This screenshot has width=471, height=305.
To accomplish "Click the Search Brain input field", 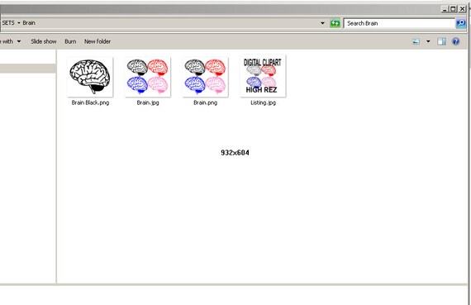I will click(399, 23).
